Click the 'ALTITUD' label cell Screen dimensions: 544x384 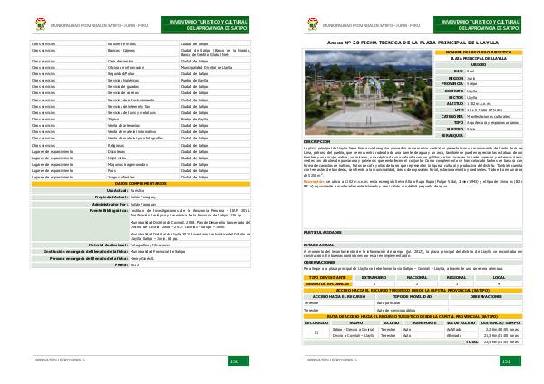pos(450,103)
